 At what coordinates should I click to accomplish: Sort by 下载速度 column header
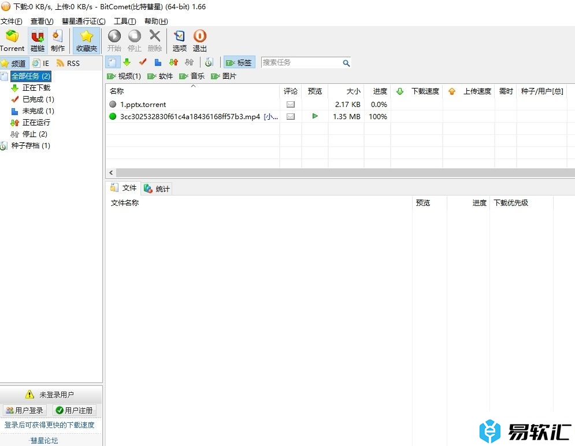(x=417, y=91)
